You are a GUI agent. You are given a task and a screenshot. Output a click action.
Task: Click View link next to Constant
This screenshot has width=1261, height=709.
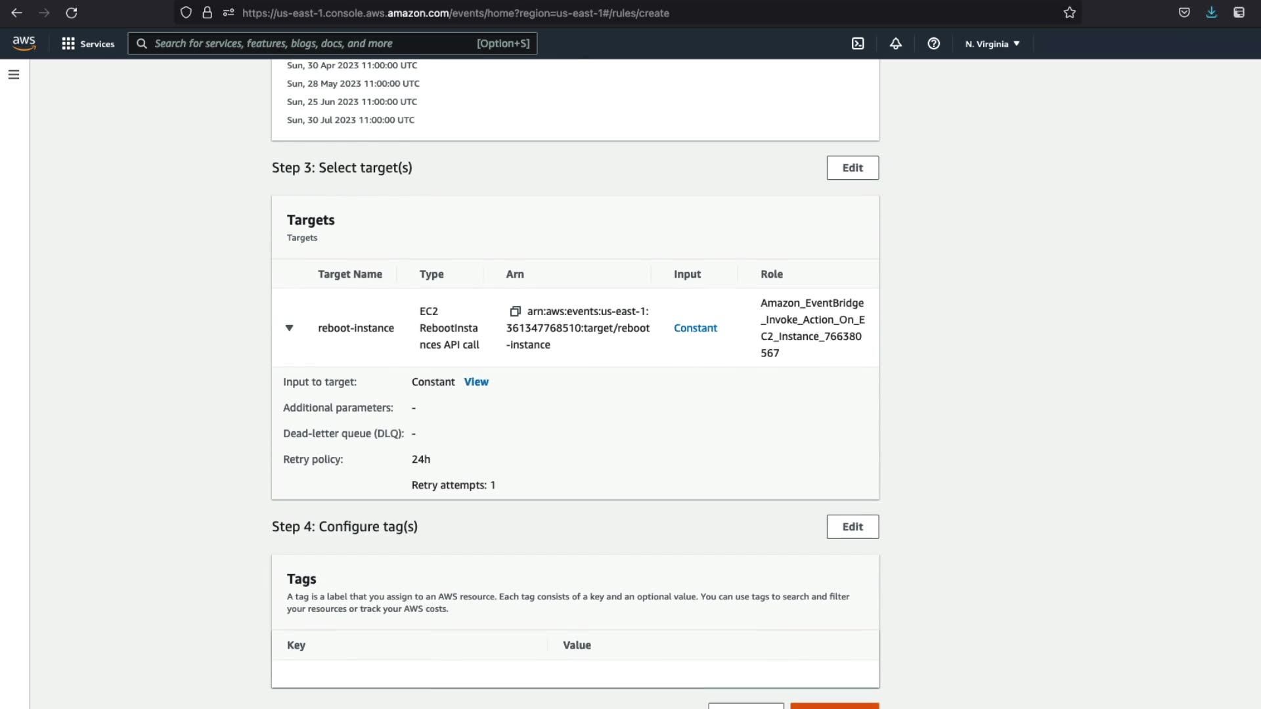476,382
